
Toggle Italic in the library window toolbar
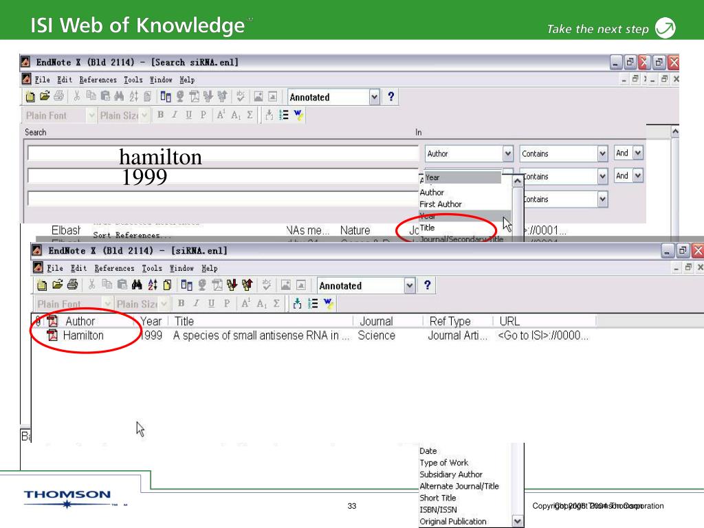click(x=196, y=304)
